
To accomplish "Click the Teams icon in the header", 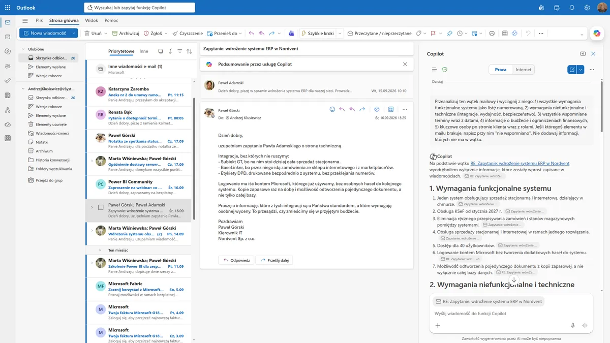I will [541, 8].
